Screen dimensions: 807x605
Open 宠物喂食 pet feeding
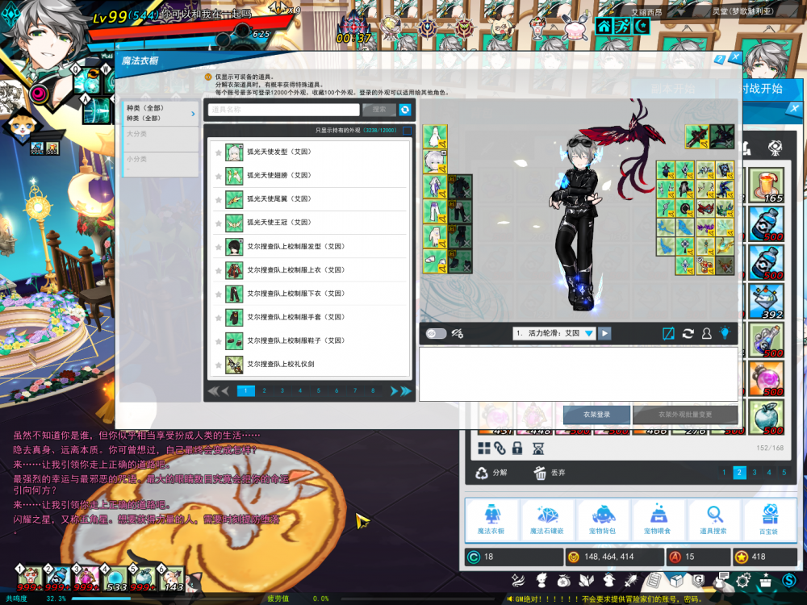click(658, 519)
